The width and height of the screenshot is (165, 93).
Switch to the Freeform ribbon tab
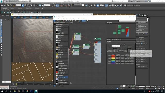tap(12, 8)
